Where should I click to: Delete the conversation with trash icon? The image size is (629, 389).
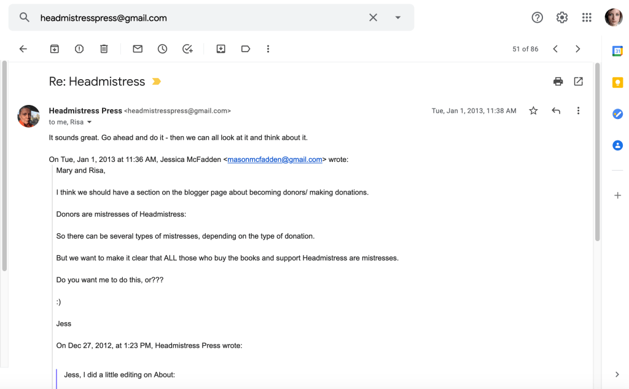pyautogui.click(x=104, y=49)
